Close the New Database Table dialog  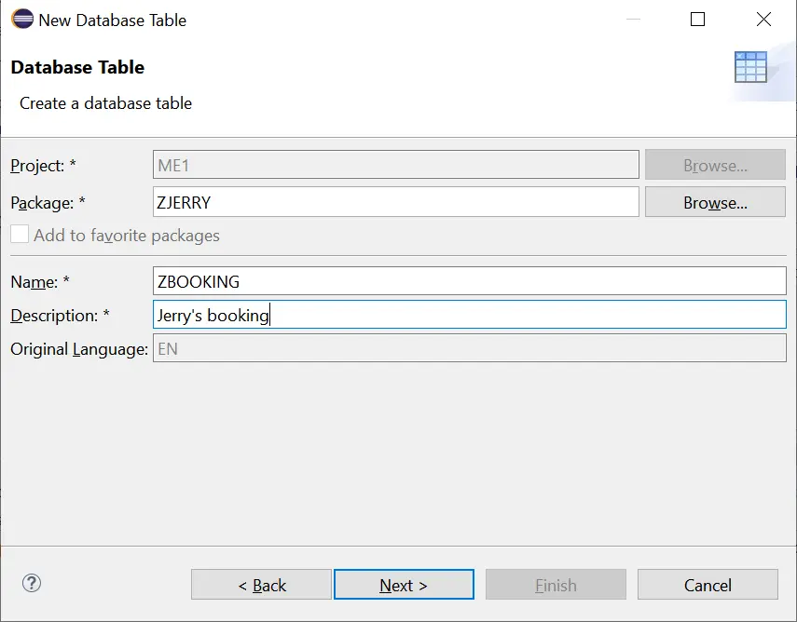point(763,20)
